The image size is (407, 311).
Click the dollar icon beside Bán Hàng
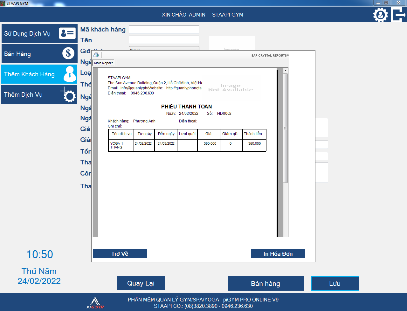68,53
